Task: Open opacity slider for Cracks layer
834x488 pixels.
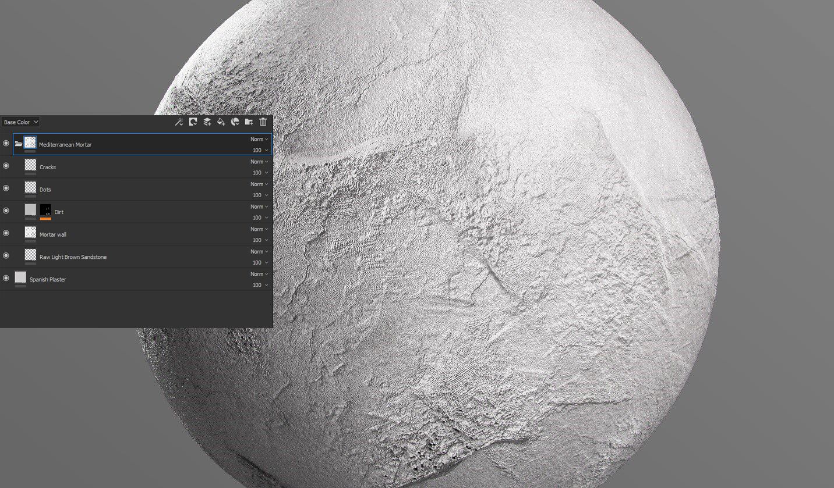Action: pos(260,173)
